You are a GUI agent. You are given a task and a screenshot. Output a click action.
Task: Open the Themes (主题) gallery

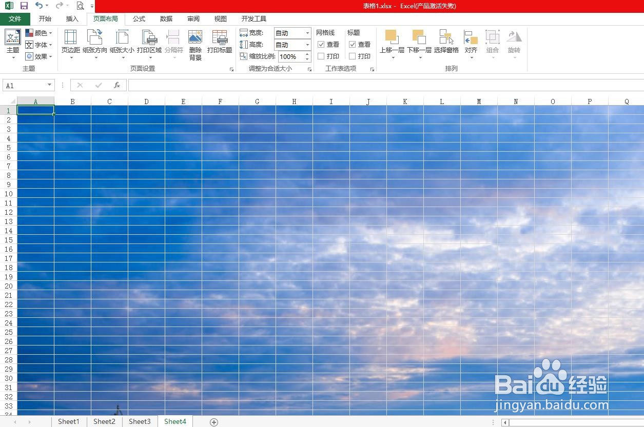13,44
